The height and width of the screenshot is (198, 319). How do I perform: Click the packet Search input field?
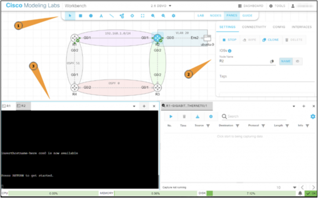(x=255, y=116)
